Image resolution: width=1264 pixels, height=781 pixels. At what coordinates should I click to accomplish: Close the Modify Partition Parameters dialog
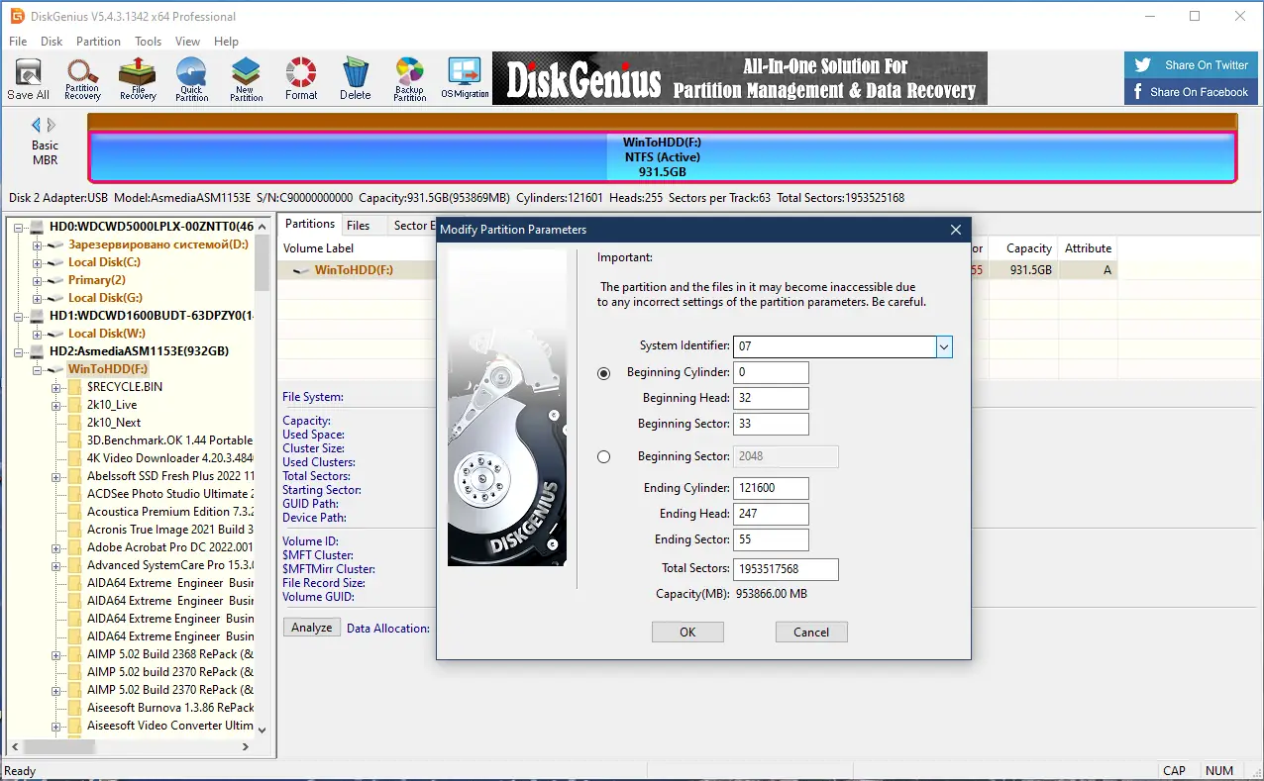pyautogui.click(x=956, y=230)
